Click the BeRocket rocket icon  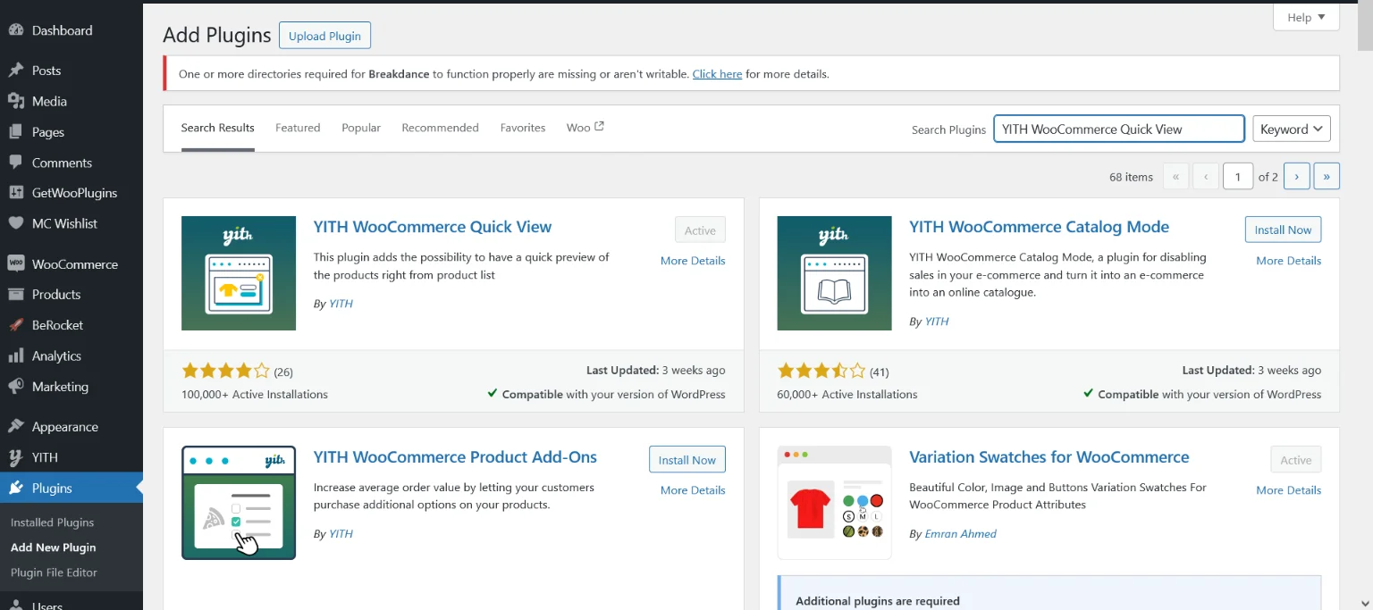point(15,325)
